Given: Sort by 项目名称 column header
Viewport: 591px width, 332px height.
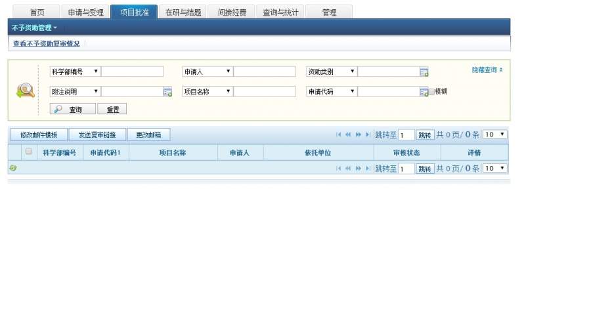Looking at the screenshot, I should 173,152.
